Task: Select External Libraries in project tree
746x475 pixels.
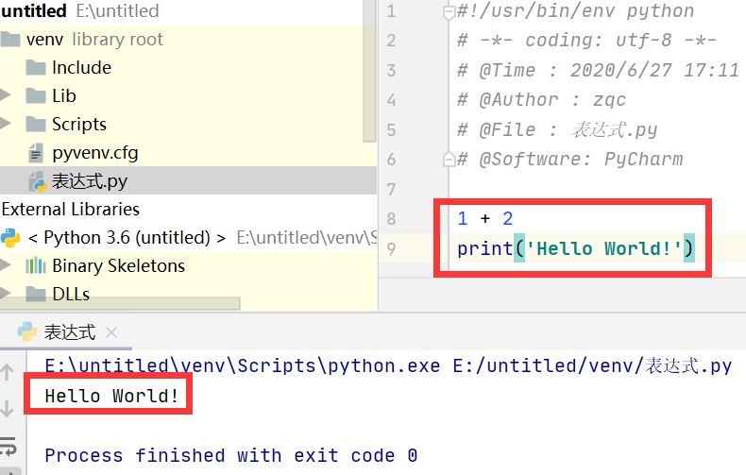Action: (x=71, y=209)
